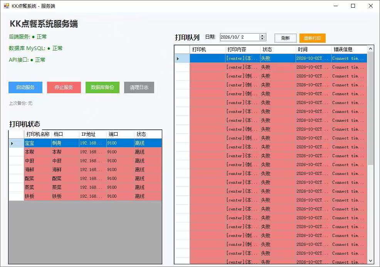Click the 档口 column header
Viewport: 380px width, 267px height.
point(65,134)
